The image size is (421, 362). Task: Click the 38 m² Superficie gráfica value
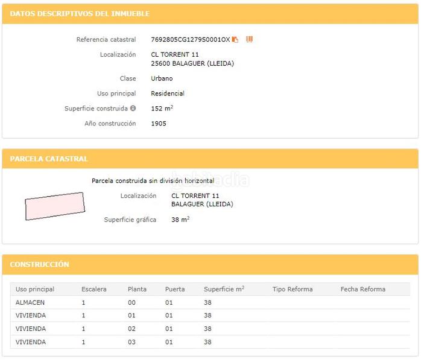click(180, 220)
